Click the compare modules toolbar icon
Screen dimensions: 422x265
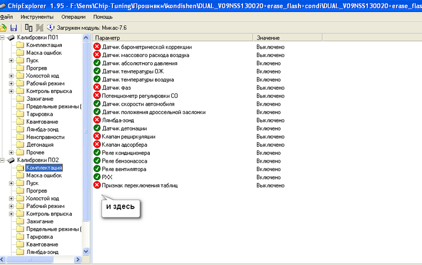28,27
